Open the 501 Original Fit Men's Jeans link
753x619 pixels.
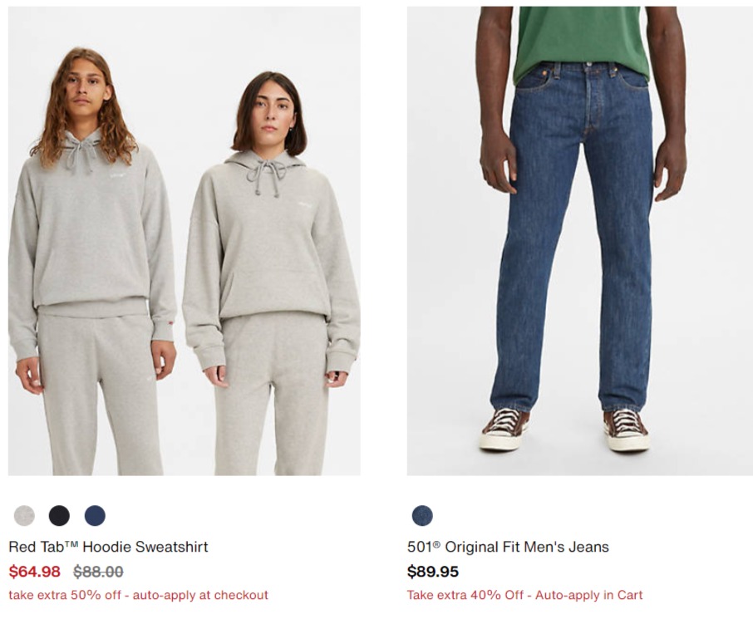point(508,547)
